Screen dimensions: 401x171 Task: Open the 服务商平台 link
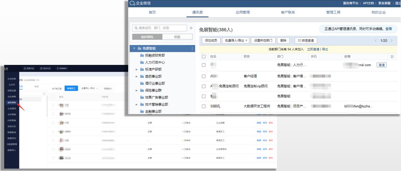pos(351,3)
